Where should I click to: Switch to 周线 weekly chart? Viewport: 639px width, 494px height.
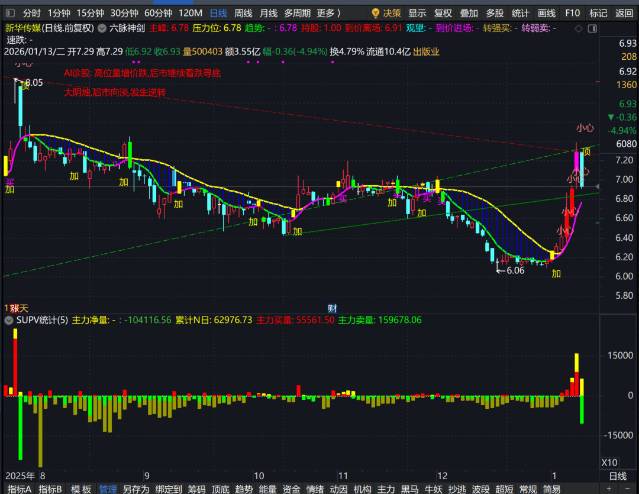pyautogui.click(x=243, y=14)
